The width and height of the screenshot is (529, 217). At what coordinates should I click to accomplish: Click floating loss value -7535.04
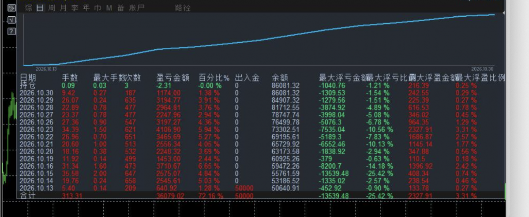pos(332,129)
